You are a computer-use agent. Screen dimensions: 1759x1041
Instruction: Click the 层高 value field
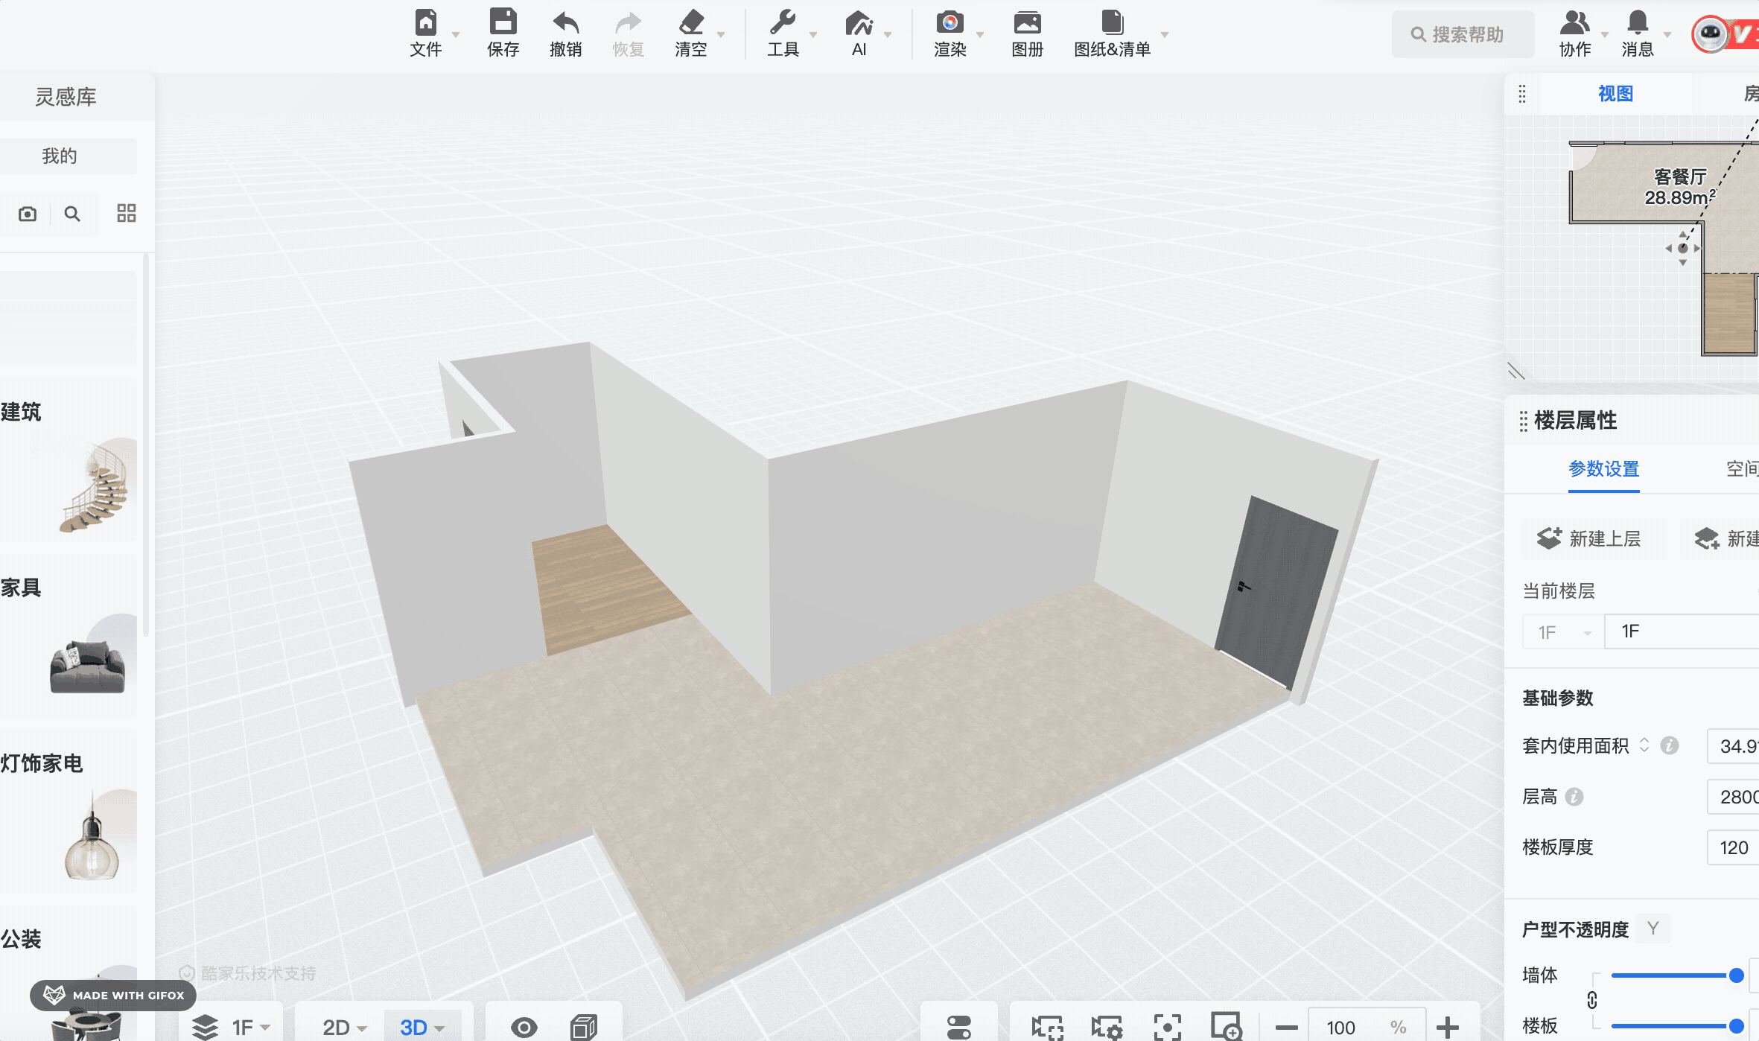pyautogui.click(x=1733, y=797)
